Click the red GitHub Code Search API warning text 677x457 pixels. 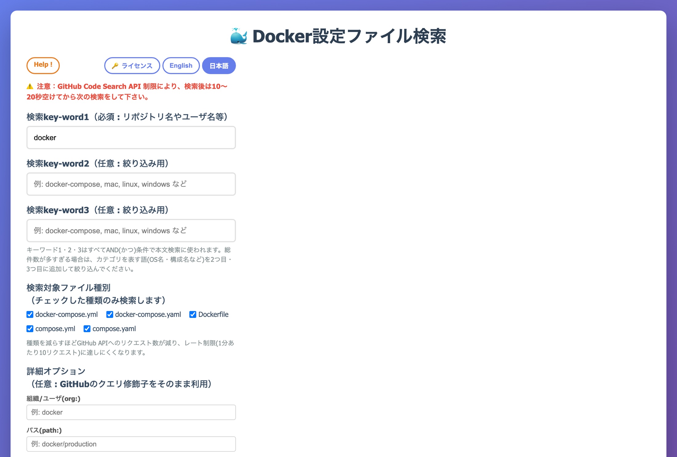pyautogui.click(x=127, y=91)
